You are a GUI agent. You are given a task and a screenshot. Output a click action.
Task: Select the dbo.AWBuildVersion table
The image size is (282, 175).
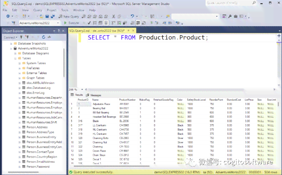(41, 83)
